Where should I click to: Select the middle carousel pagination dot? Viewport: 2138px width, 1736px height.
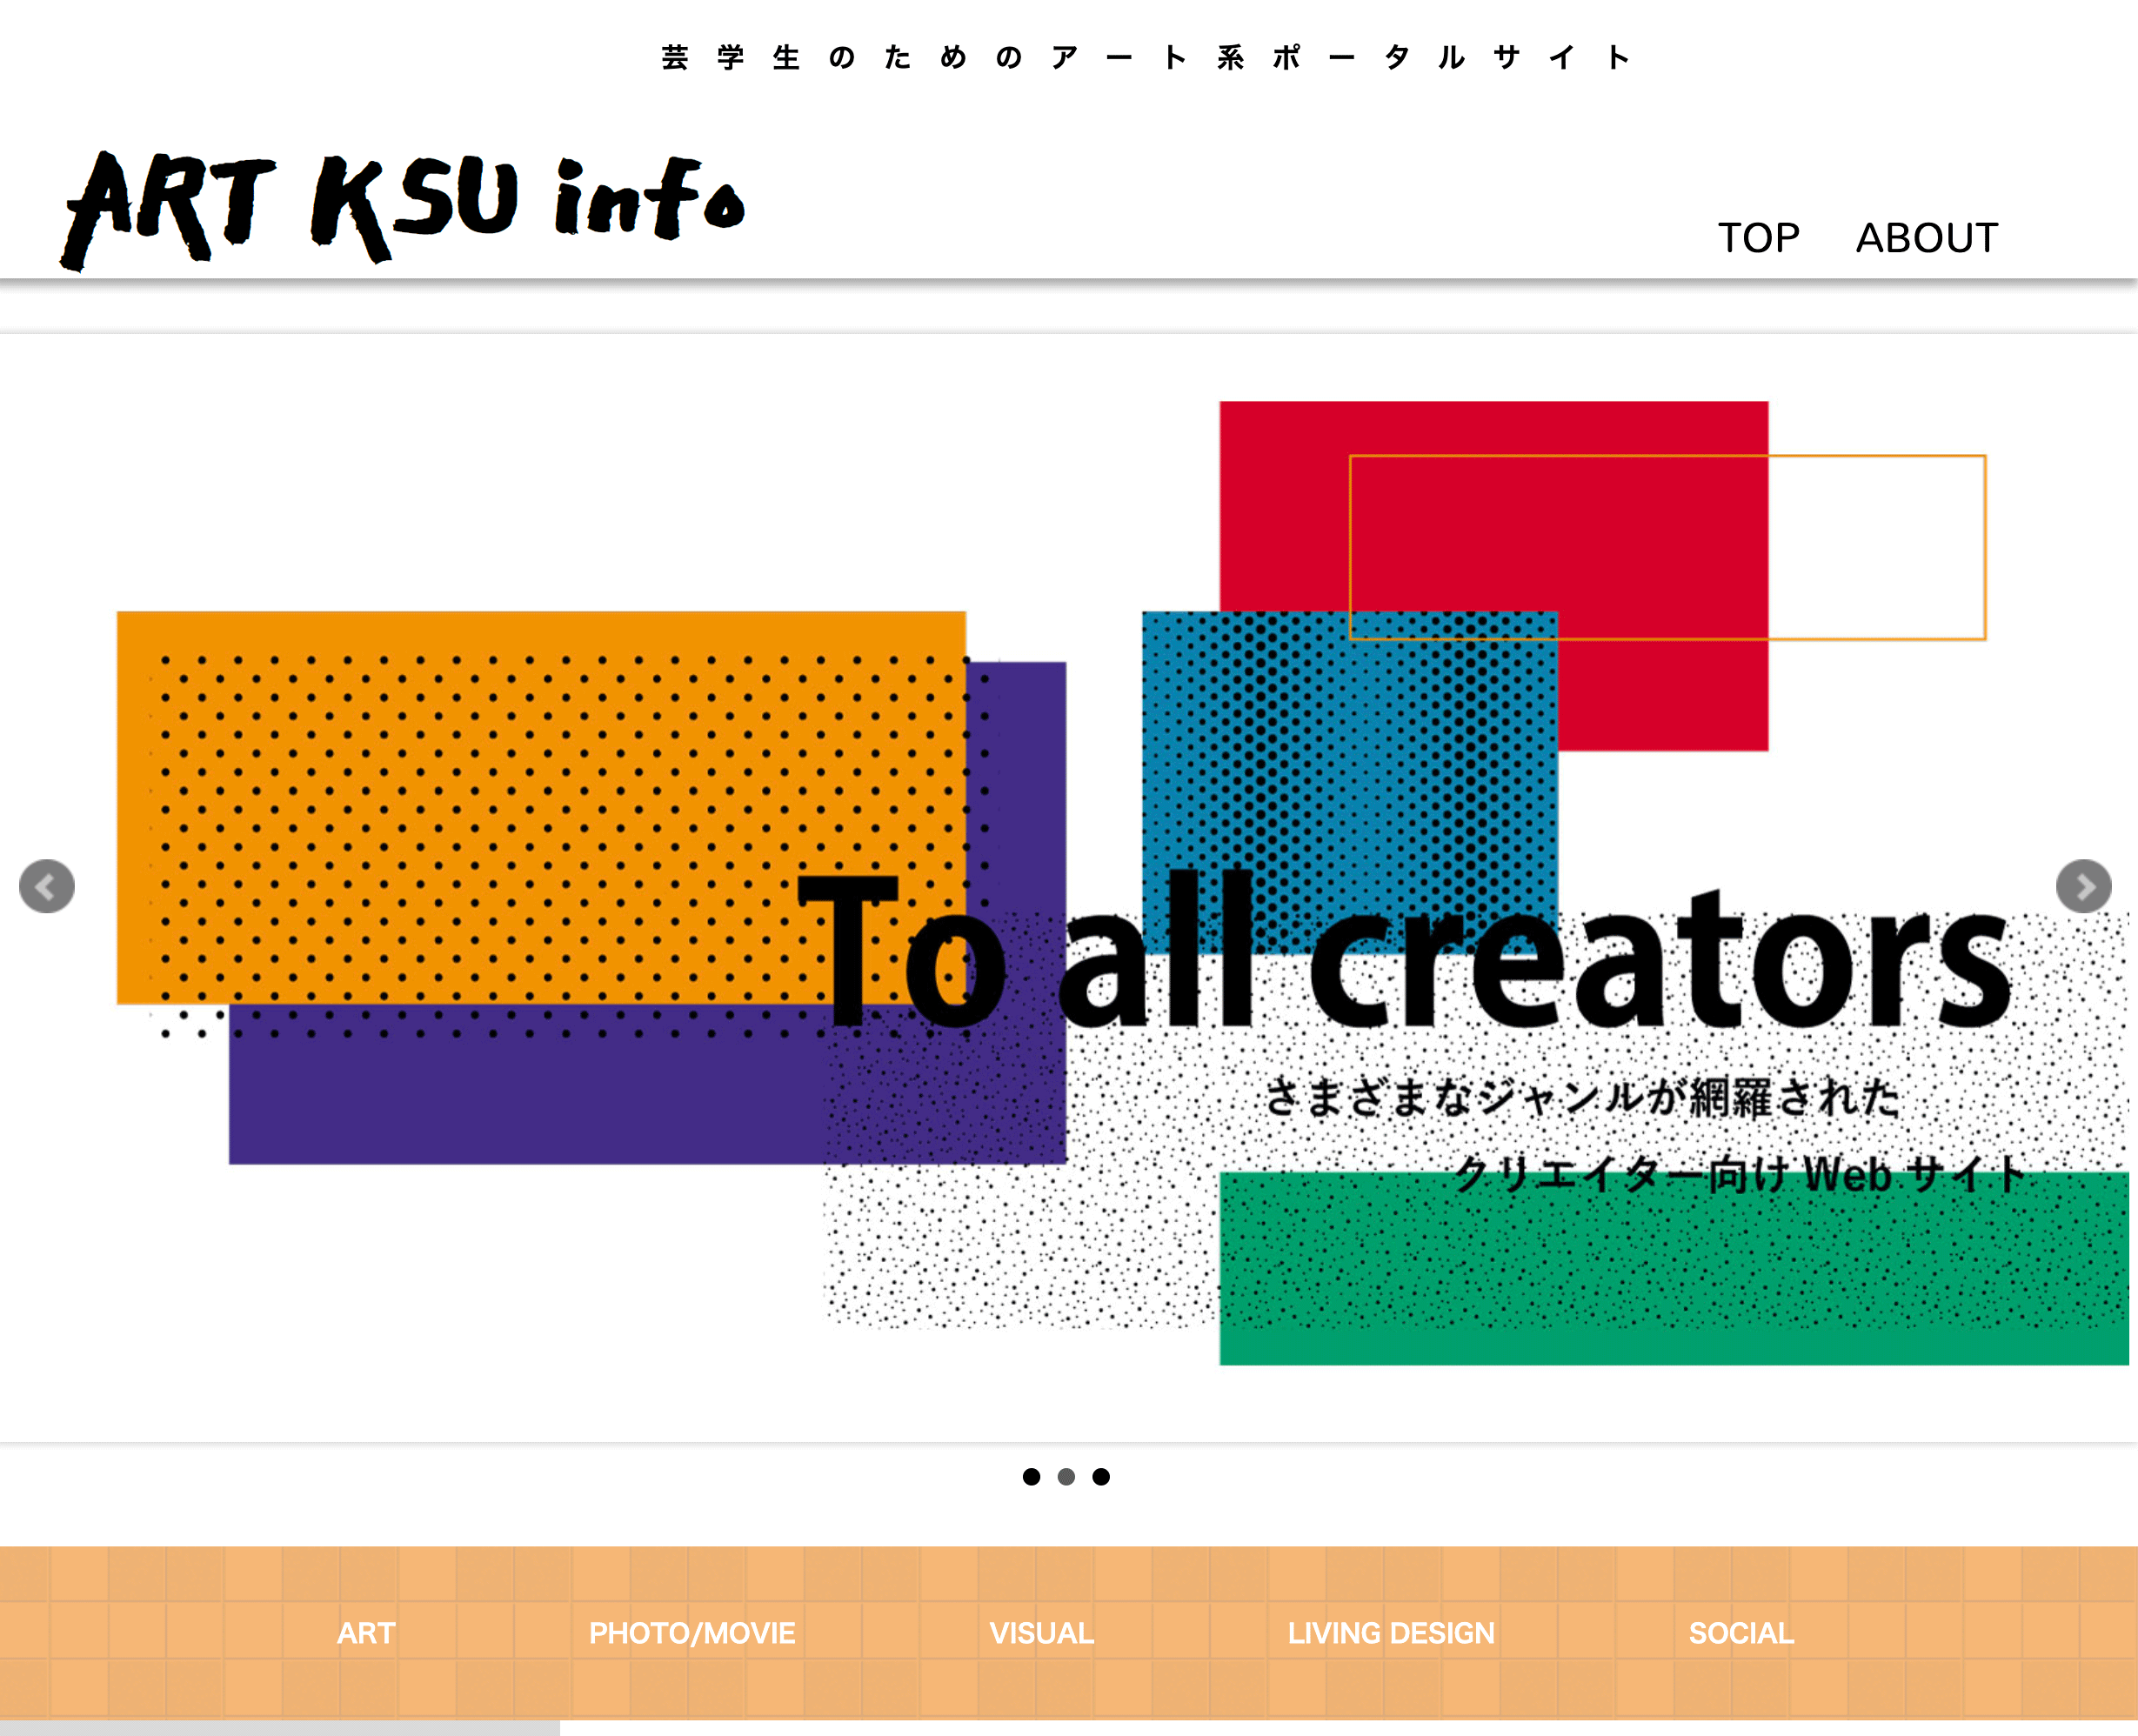click(1066, 1476)
